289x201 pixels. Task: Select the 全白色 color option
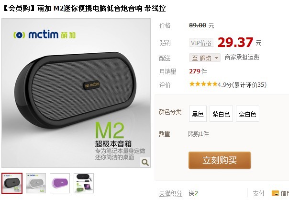coord(247,114)
